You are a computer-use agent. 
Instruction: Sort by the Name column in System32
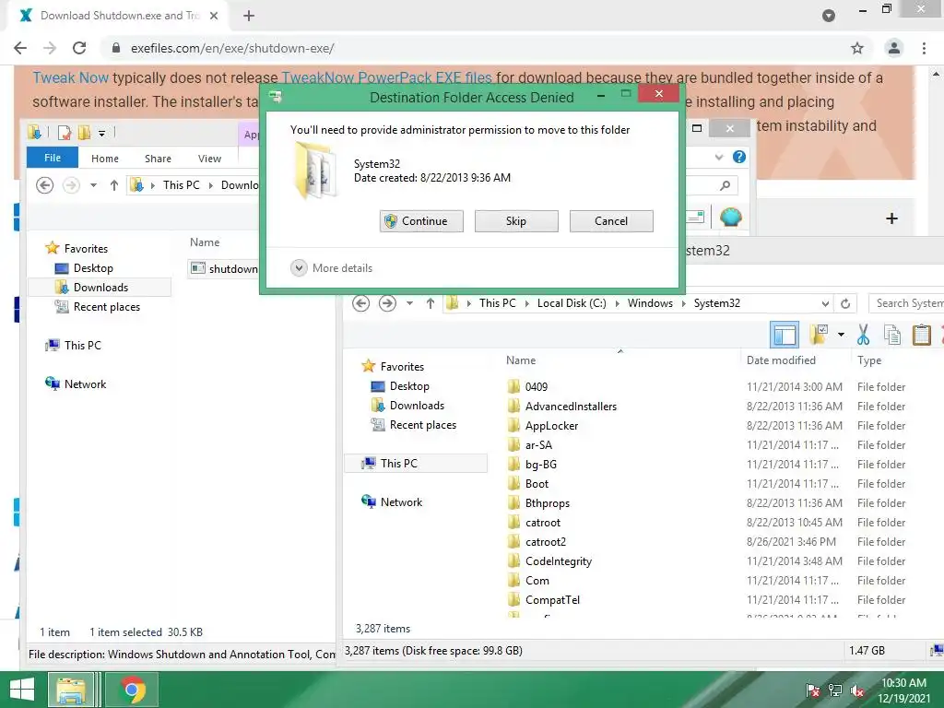521,360
